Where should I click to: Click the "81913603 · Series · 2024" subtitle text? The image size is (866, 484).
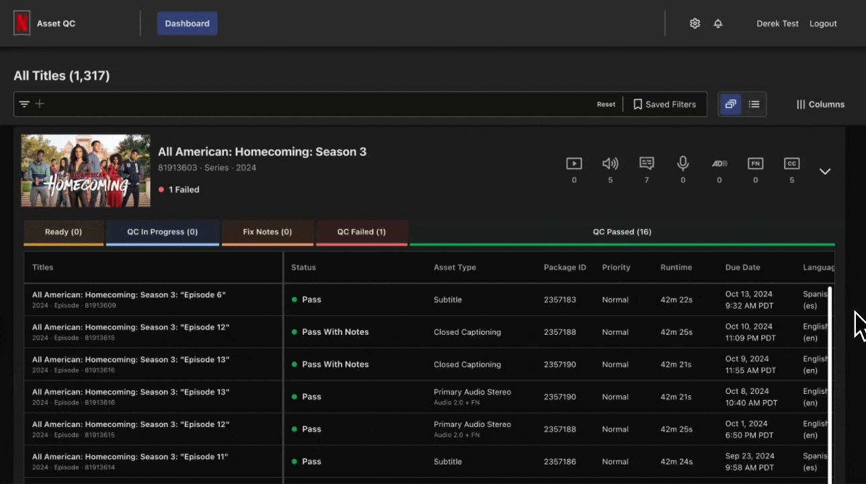(207, 168)
